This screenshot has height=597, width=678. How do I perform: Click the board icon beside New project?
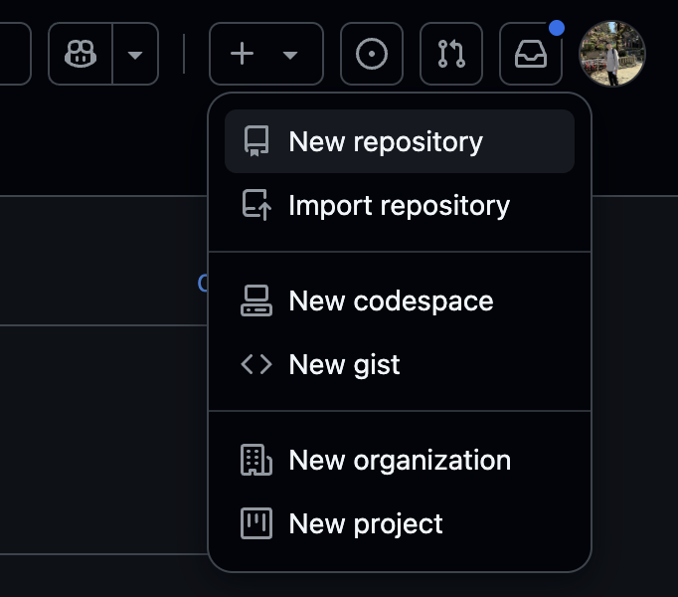(x=256, y=523)
